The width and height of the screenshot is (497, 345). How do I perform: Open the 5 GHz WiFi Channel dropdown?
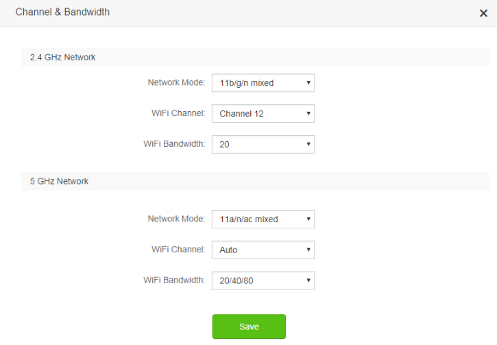pyautogui.click(x=263, y=250)
